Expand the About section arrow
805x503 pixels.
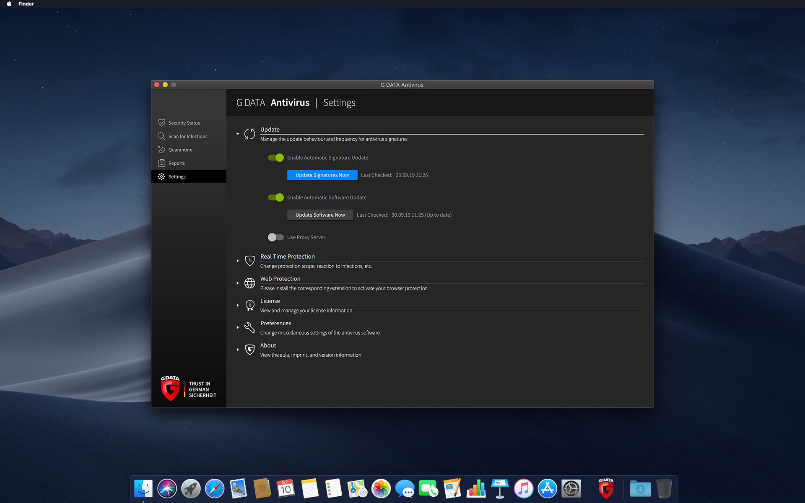coord(238,350)
